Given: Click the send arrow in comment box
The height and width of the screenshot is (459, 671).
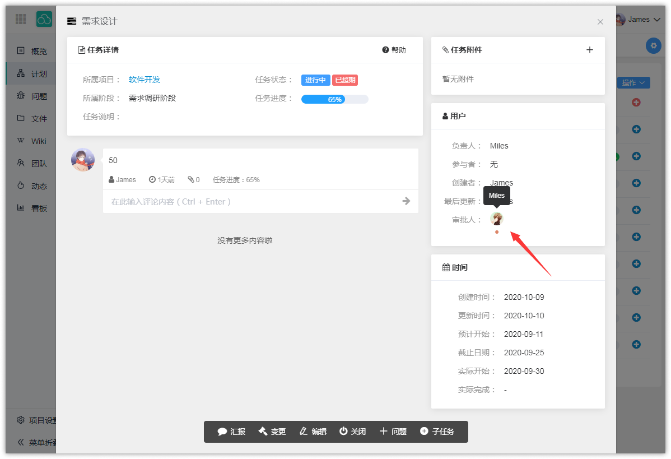Looking at the screenshot, I should click(406, 201).
